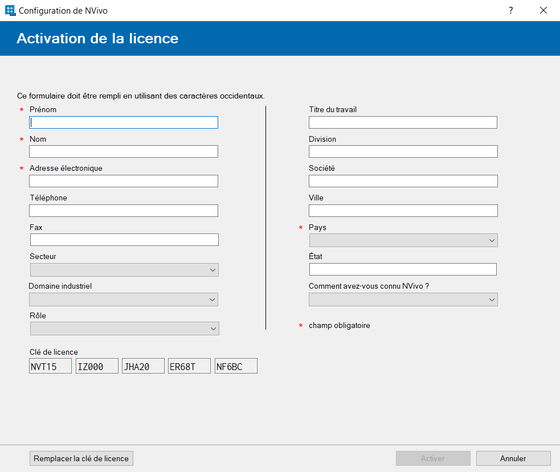
Task: Click into the Fax field
Action: [x=124, y=240]
